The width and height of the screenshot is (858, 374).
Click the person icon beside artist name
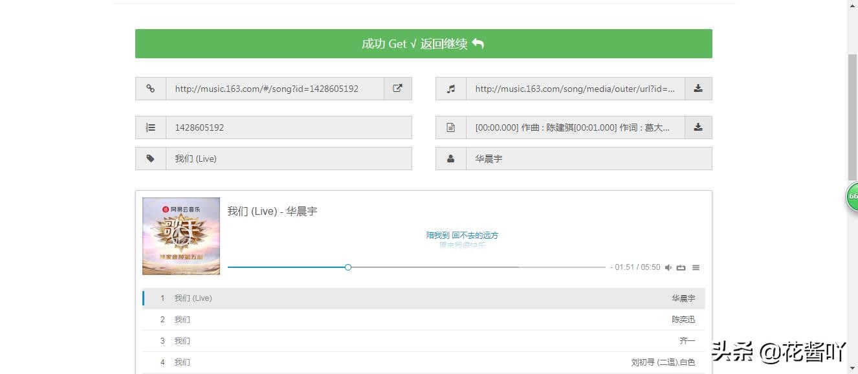451,159
